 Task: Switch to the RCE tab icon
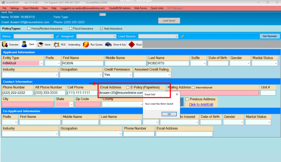click(57, 45)
